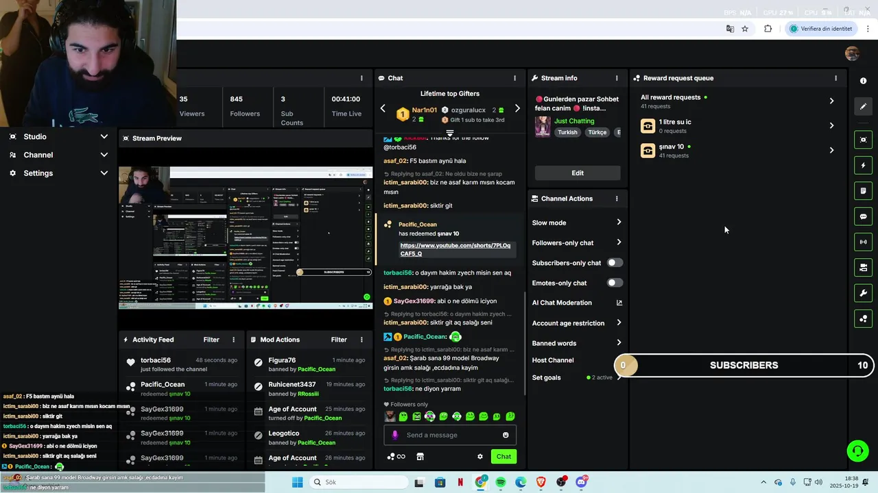The width and height of the screenshot is (878, 493).
Task: Open the info icon in right sidebar
Action: (x=863, y=81)
